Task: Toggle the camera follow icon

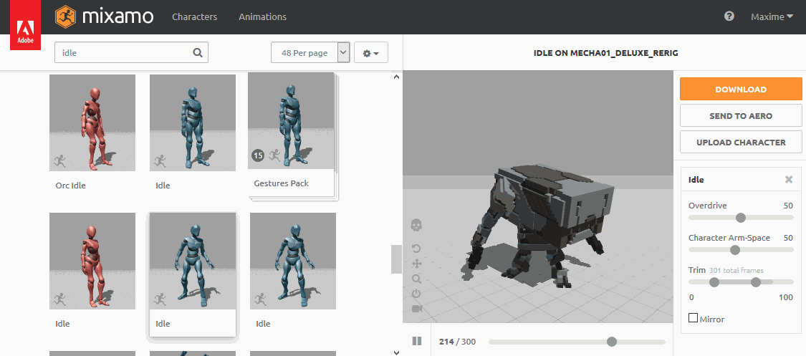Action: click(416, 309)
